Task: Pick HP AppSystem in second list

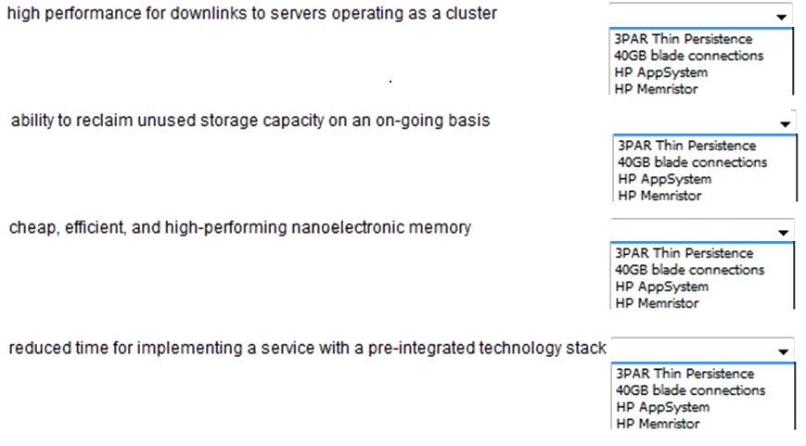Action: [665, 179]
